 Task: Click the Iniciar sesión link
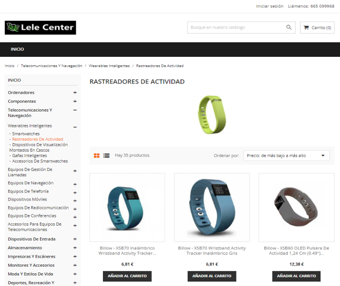click(x=270, y=6)
